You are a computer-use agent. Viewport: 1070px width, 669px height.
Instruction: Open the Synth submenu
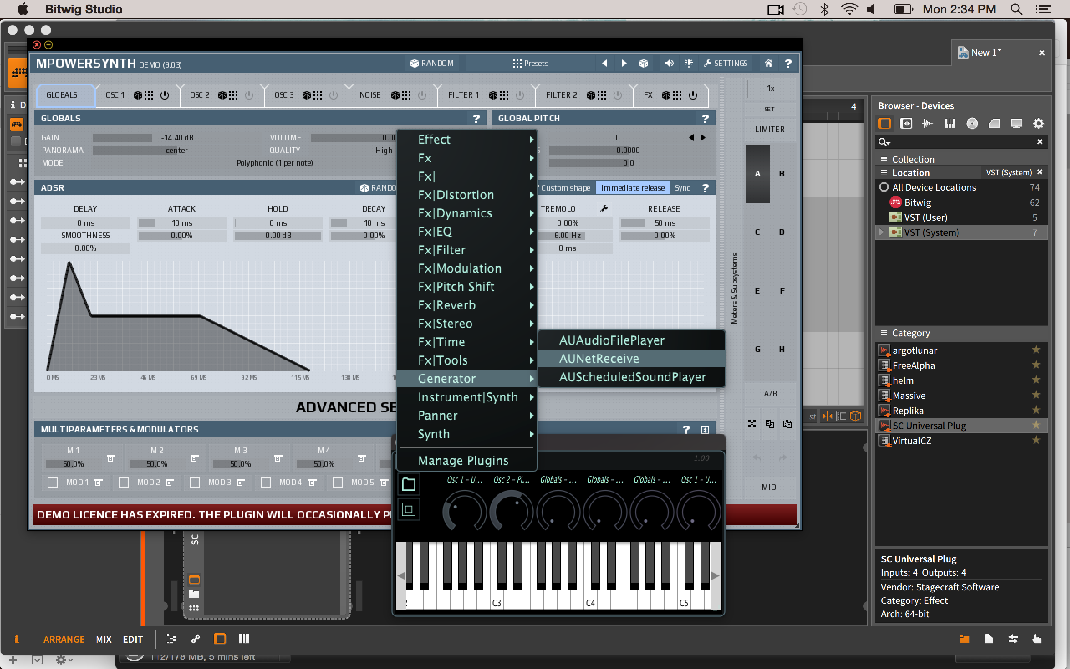(x=467, y=434)
